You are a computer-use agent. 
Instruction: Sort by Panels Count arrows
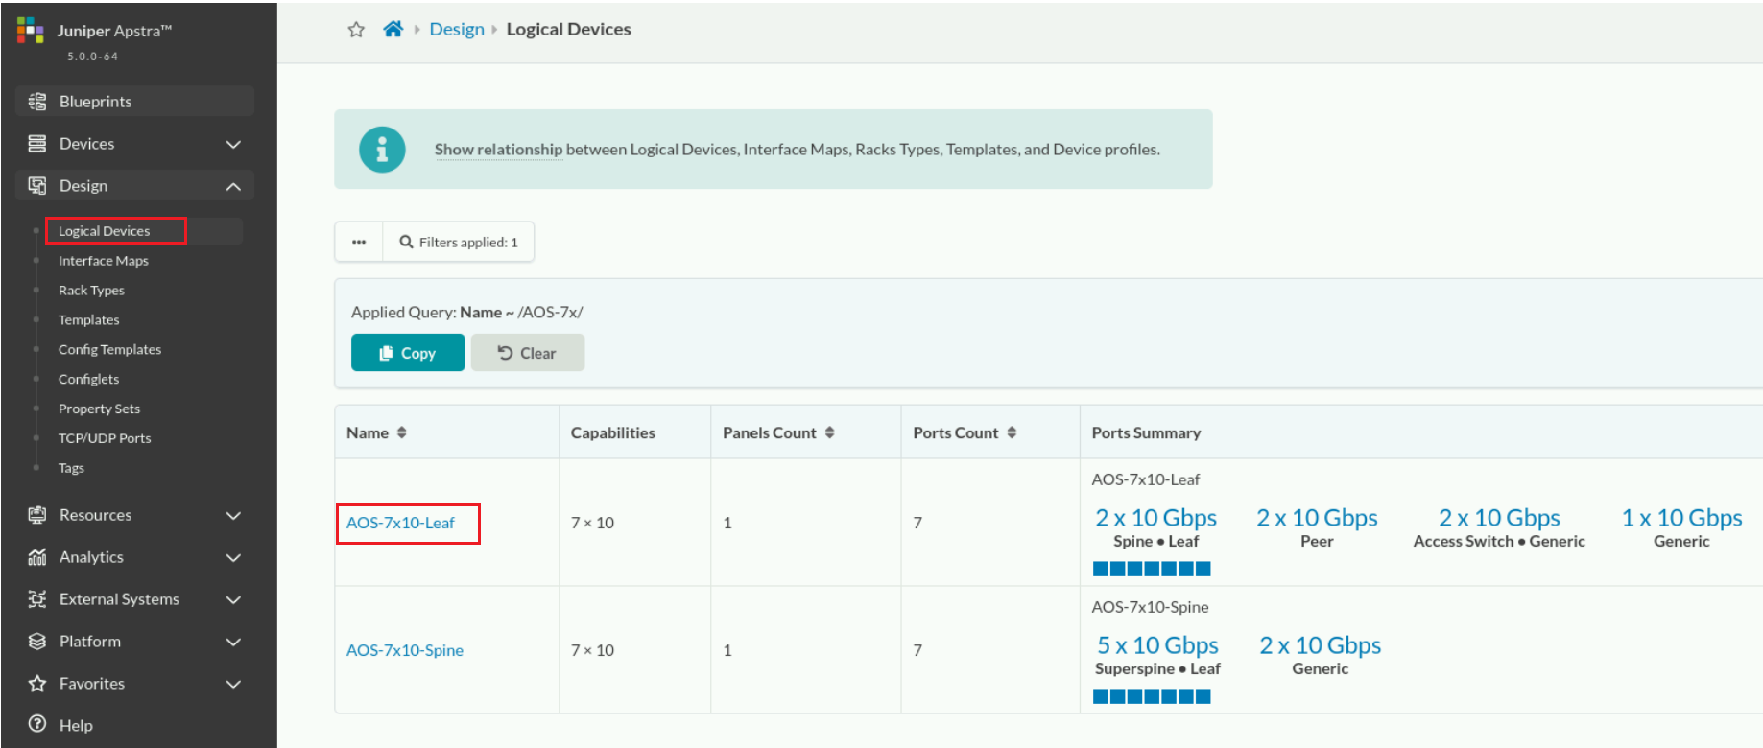830,432
